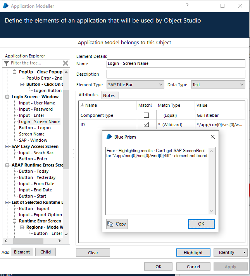
Task: Collapse the Login Screen - Window node
Action: coord(7,97)
